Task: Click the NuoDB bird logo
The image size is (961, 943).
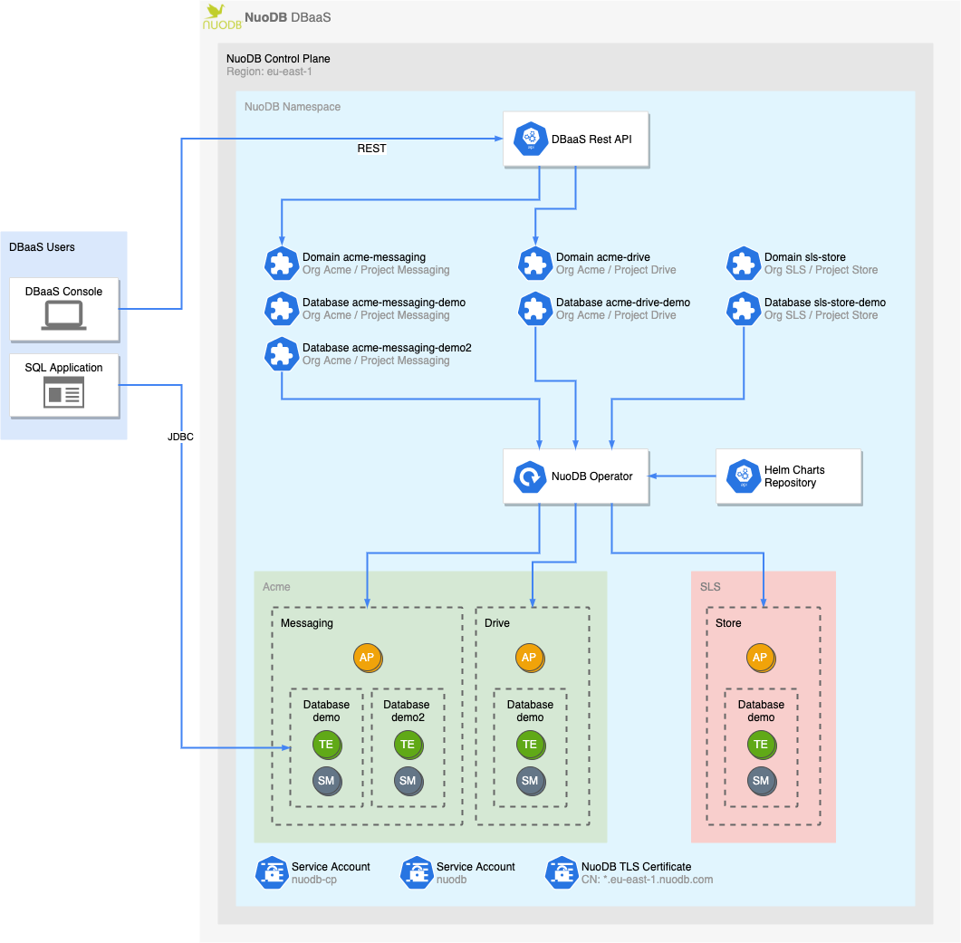Action: [222, 16]
